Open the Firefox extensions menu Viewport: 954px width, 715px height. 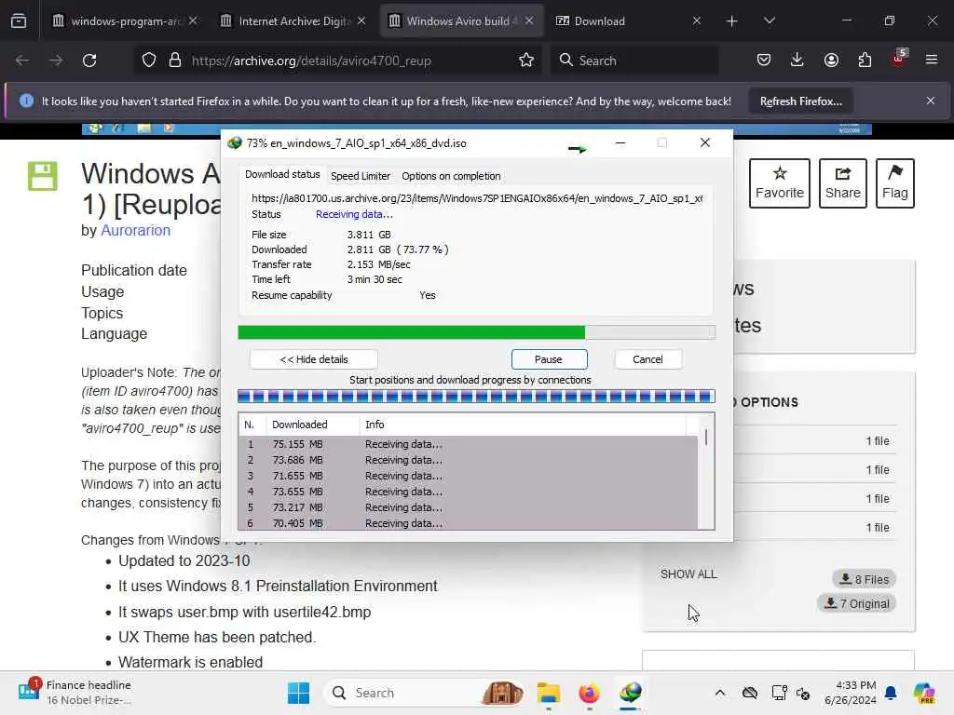[x=865, y=61]
